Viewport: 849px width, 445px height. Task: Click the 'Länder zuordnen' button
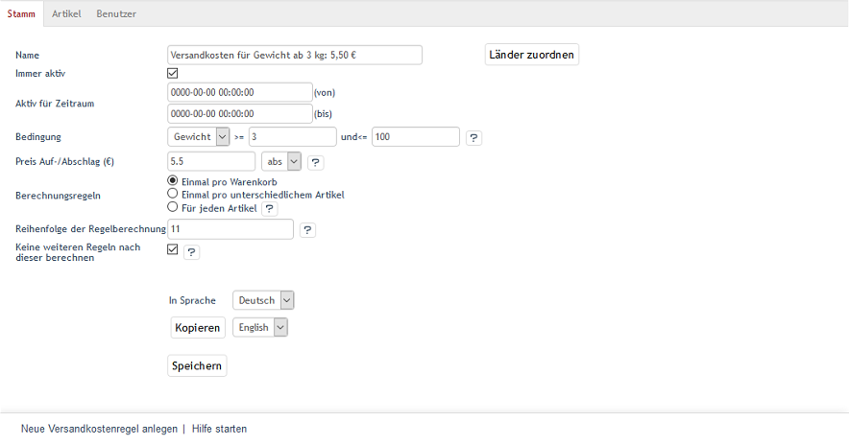(532, 55)
